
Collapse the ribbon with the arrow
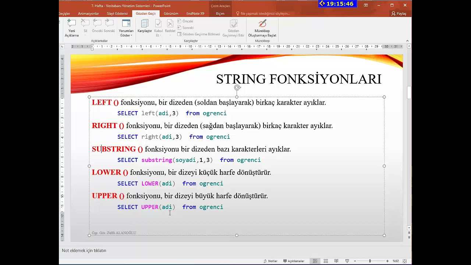[407, 41]
